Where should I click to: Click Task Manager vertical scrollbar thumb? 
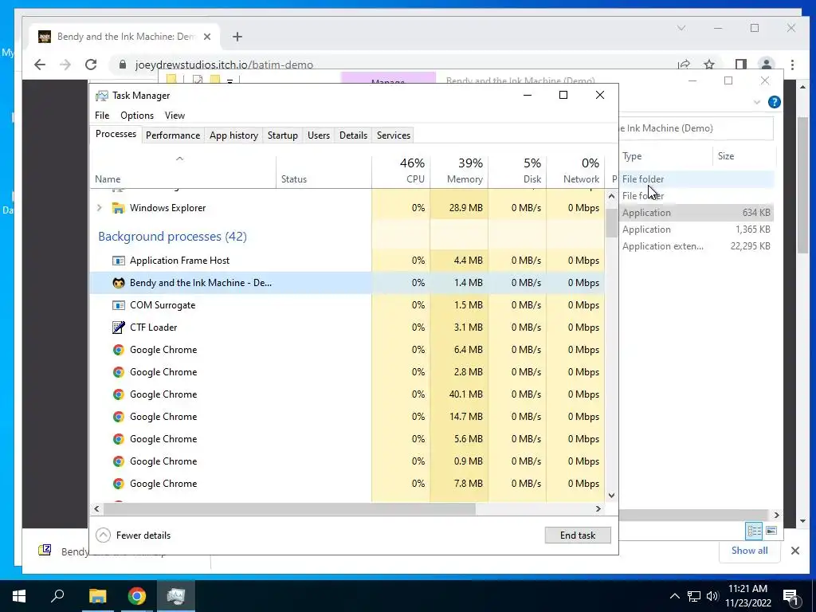point(611,223)
